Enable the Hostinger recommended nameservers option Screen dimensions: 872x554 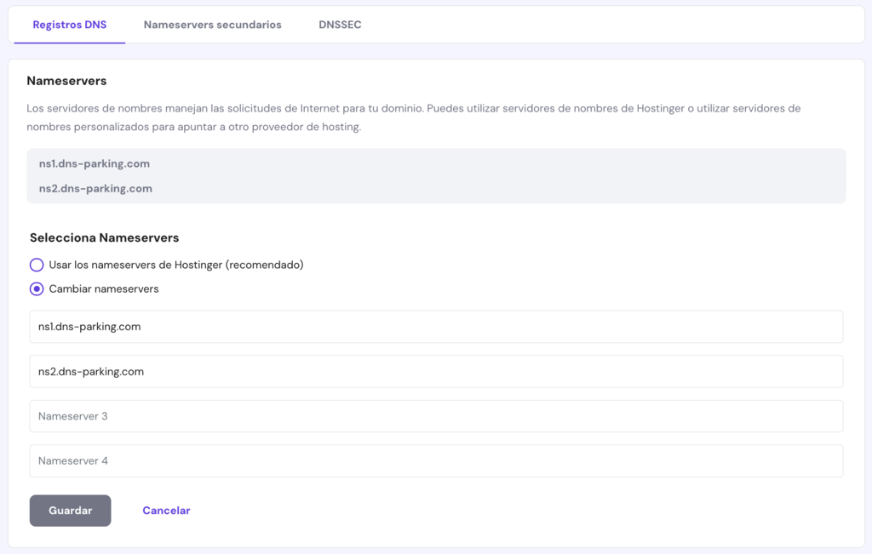(x=37, y=265)
